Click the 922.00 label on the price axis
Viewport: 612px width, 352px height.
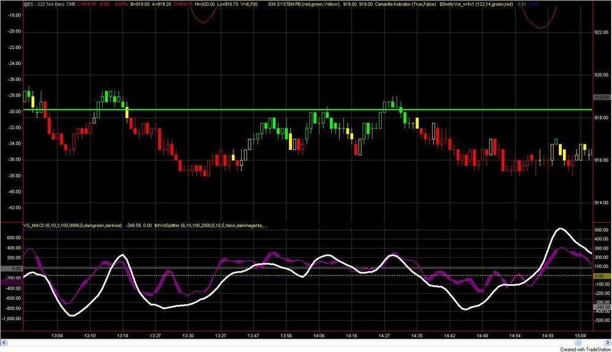[x=601, y=33]
